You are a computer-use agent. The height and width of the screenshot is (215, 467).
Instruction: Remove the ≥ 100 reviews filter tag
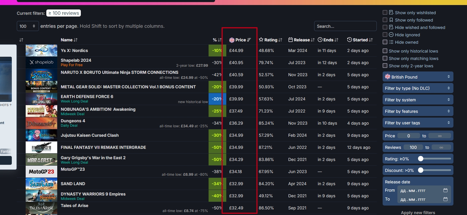[63, 13]
